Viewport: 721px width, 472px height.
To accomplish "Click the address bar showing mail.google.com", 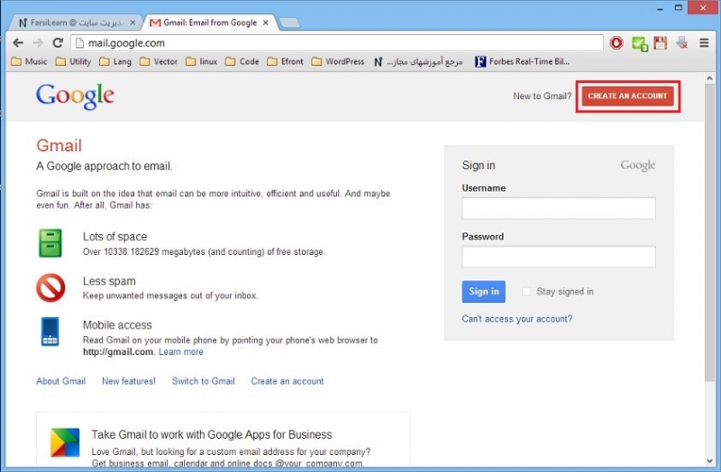I will coord(337,42).
